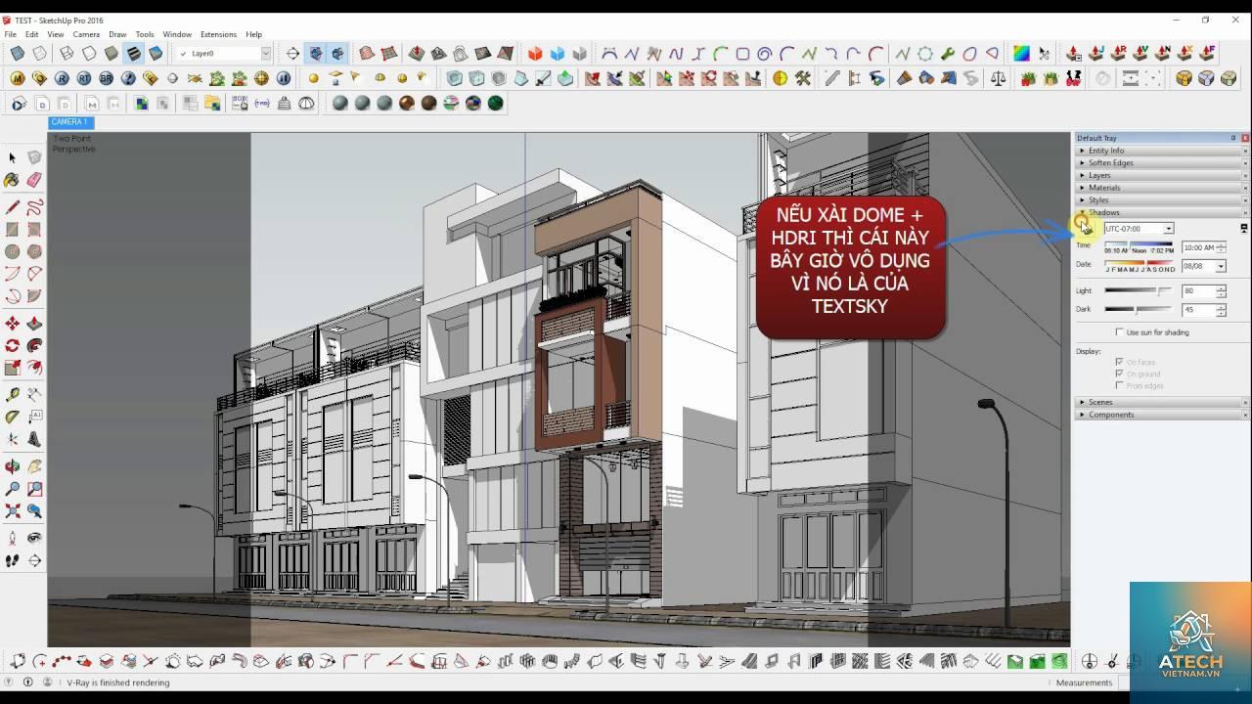Select Hidden Line face style

(89, 53)
